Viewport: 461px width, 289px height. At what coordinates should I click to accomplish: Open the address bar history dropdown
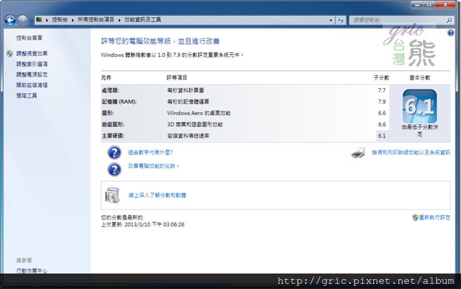(x=331, y=20)
